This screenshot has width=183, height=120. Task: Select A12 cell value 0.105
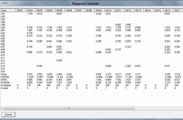click(x=59, y=61)
